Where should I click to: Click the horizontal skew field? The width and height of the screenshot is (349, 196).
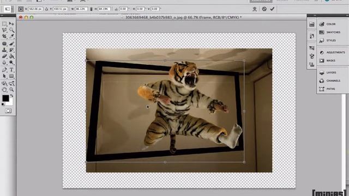(x=140, y=9)
